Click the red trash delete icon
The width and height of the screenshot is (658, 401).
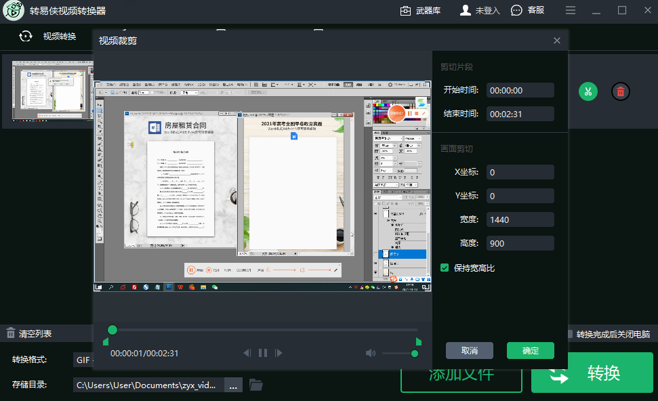pyautogui.click(x=620, y=91)
